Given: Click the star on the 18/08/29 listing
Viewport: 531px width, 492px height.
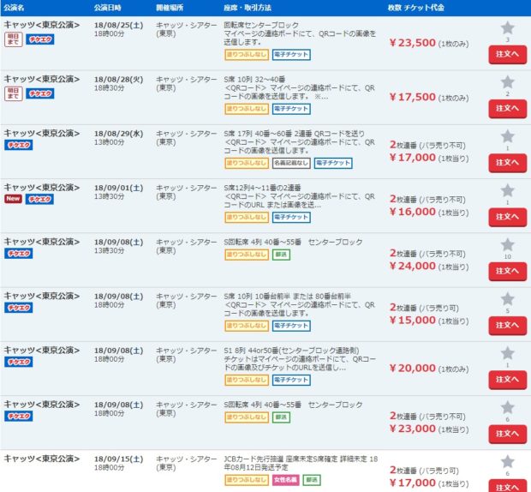Looking at the screenshot, I should click(x=507, y=136).
